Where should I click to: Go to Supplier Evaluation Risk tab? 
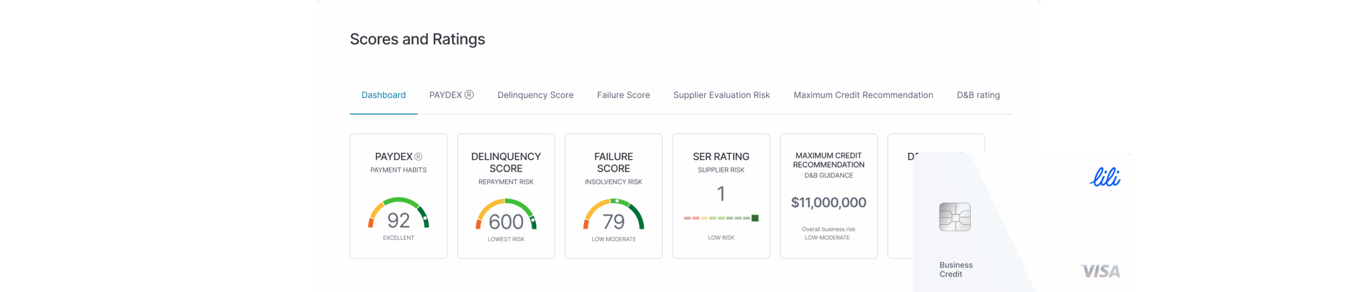pyautogui.click(x=721, y=95)
